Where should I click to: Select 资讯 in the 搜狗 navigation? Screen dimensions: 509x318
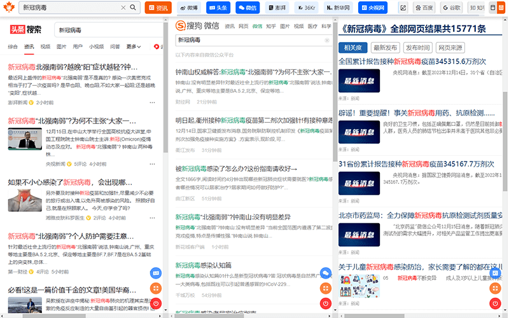[x=230, y=26]
